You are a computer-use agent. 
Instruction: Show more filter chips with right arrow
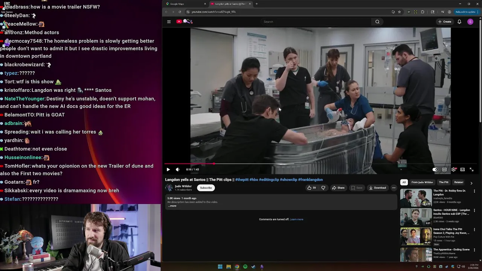(471, 183)
